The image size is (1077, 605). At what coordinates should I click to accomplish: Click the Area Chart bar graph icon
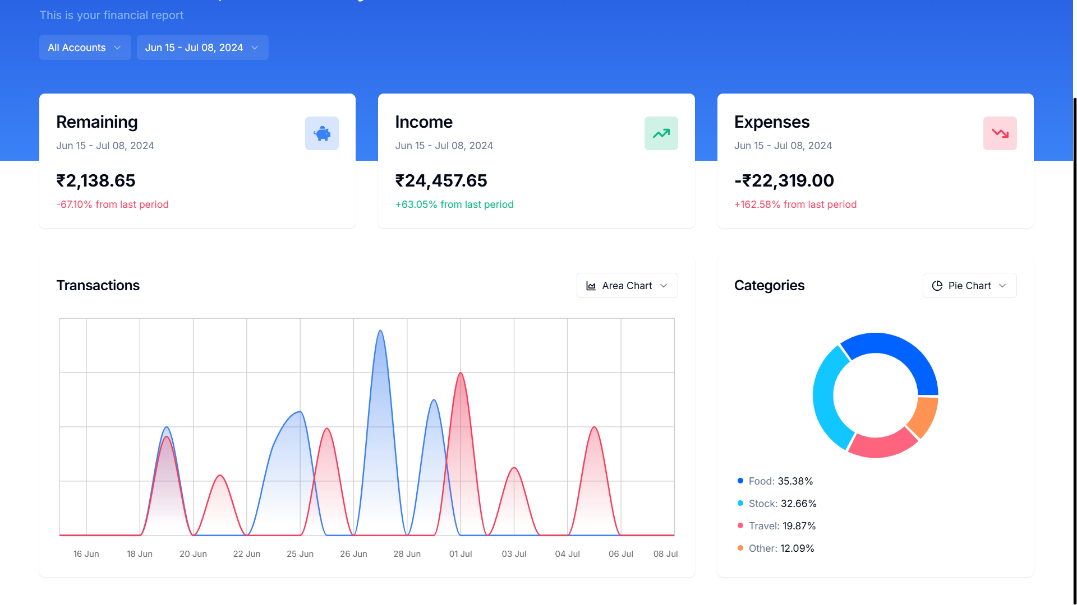pyautogui.click(x=591, y=286)
